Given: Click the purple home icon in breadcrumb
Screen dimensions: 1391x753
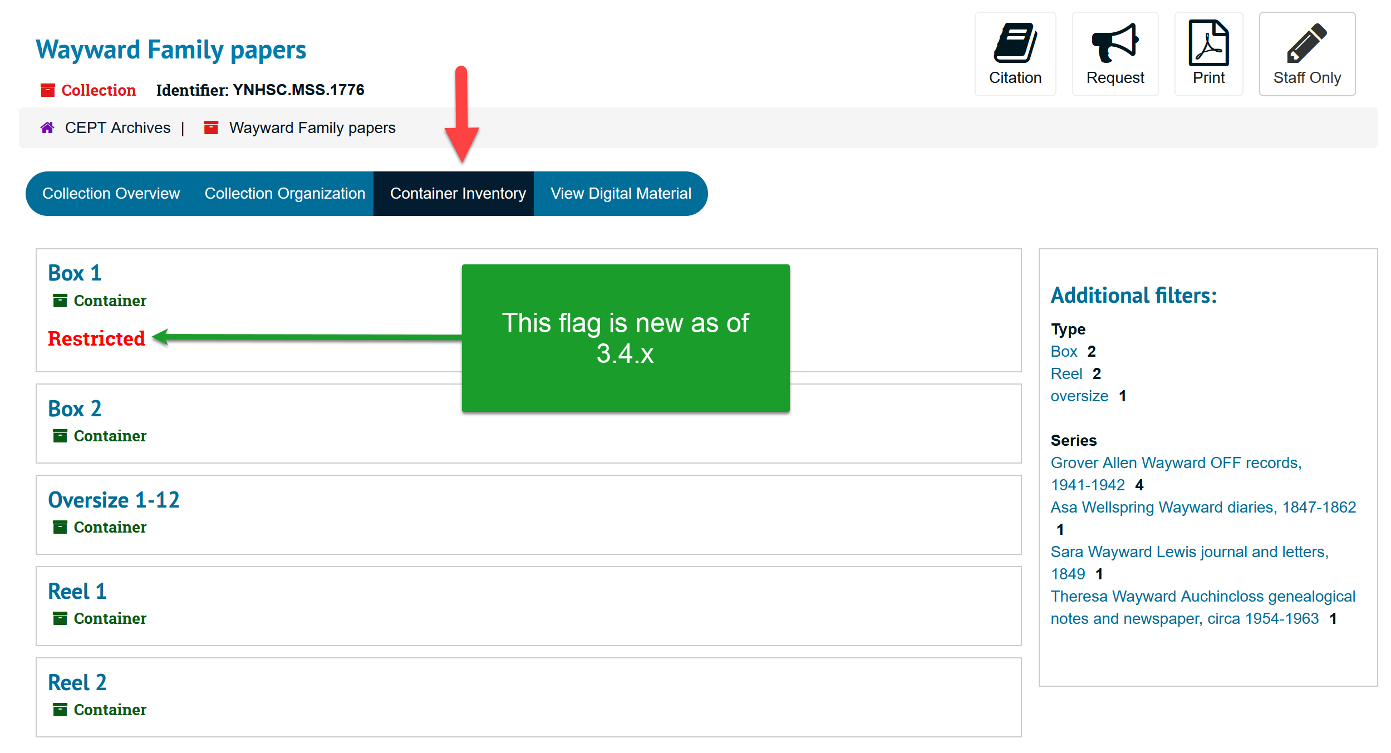Looking at the screenshot, I should pyautogui.click(x=47, y=128).
